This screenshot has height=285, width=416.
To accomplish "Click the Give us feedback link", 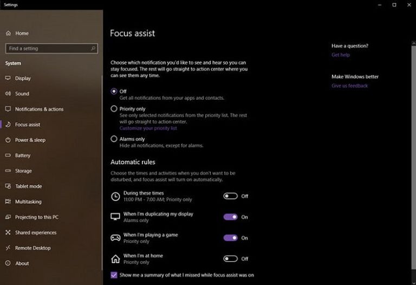I will [x=349, y=86].
